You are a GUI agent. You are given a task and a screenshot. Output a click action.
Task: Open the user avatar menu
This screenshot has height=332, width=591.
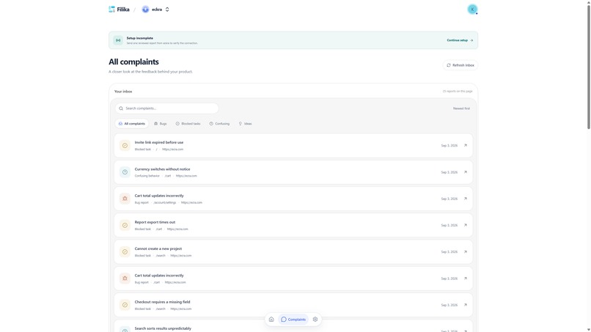coord(472,10)
